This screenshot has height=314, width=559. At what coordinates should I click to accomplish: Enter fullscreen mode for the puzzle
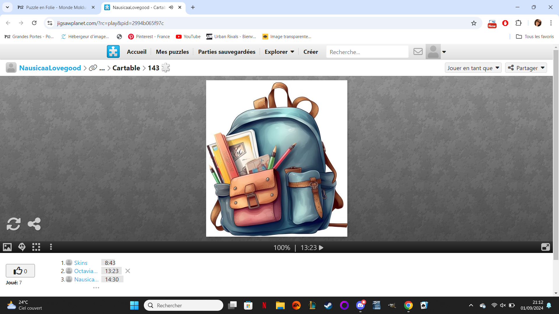tap(545, 247)
